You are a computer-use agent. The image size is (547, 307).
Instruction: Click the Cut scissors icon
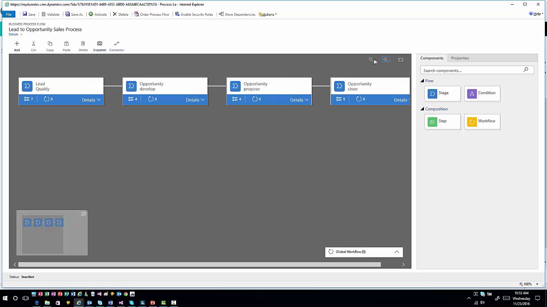coord(33,43)
